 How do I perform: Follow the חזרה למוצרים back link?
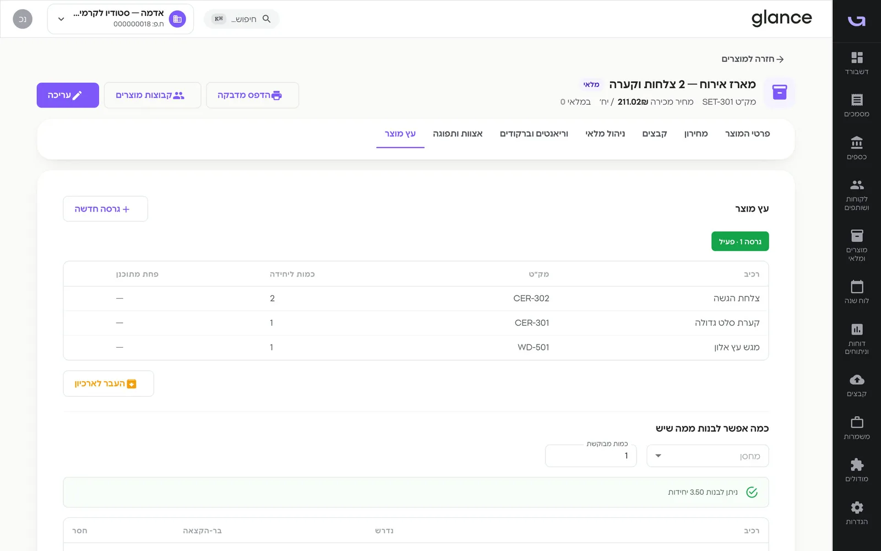pyautogui.click(x=752, y=59)
